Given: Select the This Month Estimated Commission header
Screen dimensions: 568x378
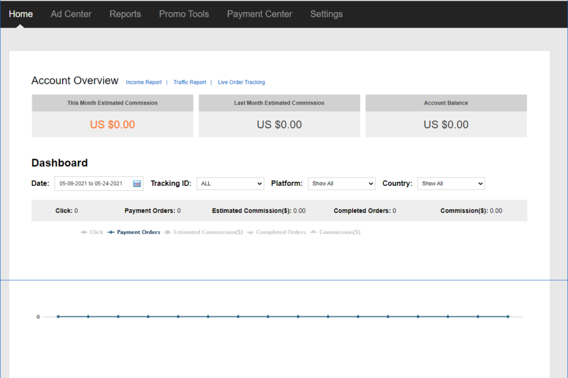Looking at the screenshot, I should coord(112,103).
